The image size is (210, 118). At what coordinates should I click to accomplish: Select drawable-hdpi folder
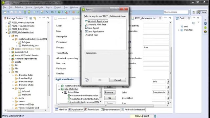coord(26,75)
